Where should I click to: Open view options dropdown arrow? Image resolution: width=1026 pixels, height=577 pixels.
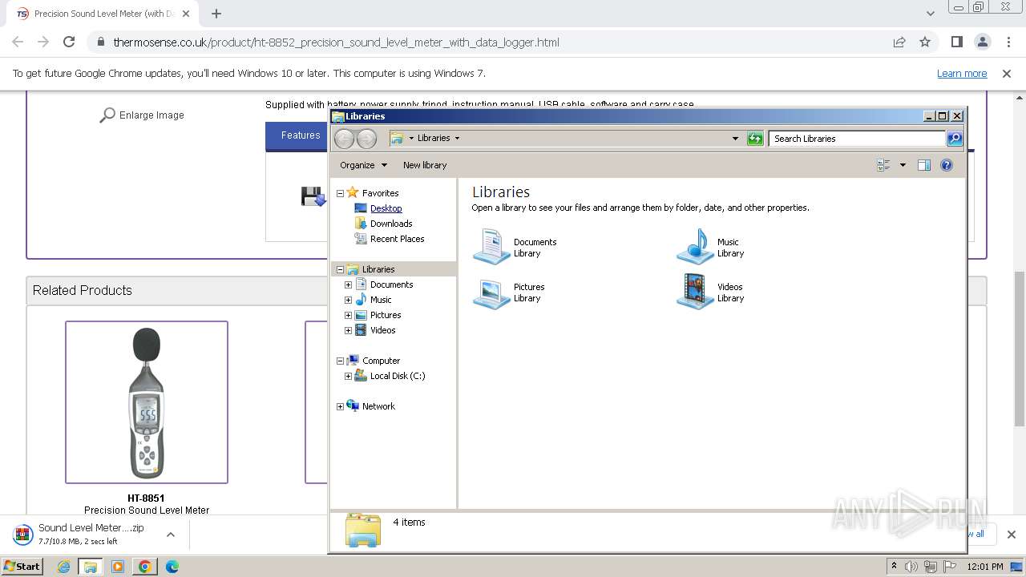pyautogui.click(x=903, y=165)
